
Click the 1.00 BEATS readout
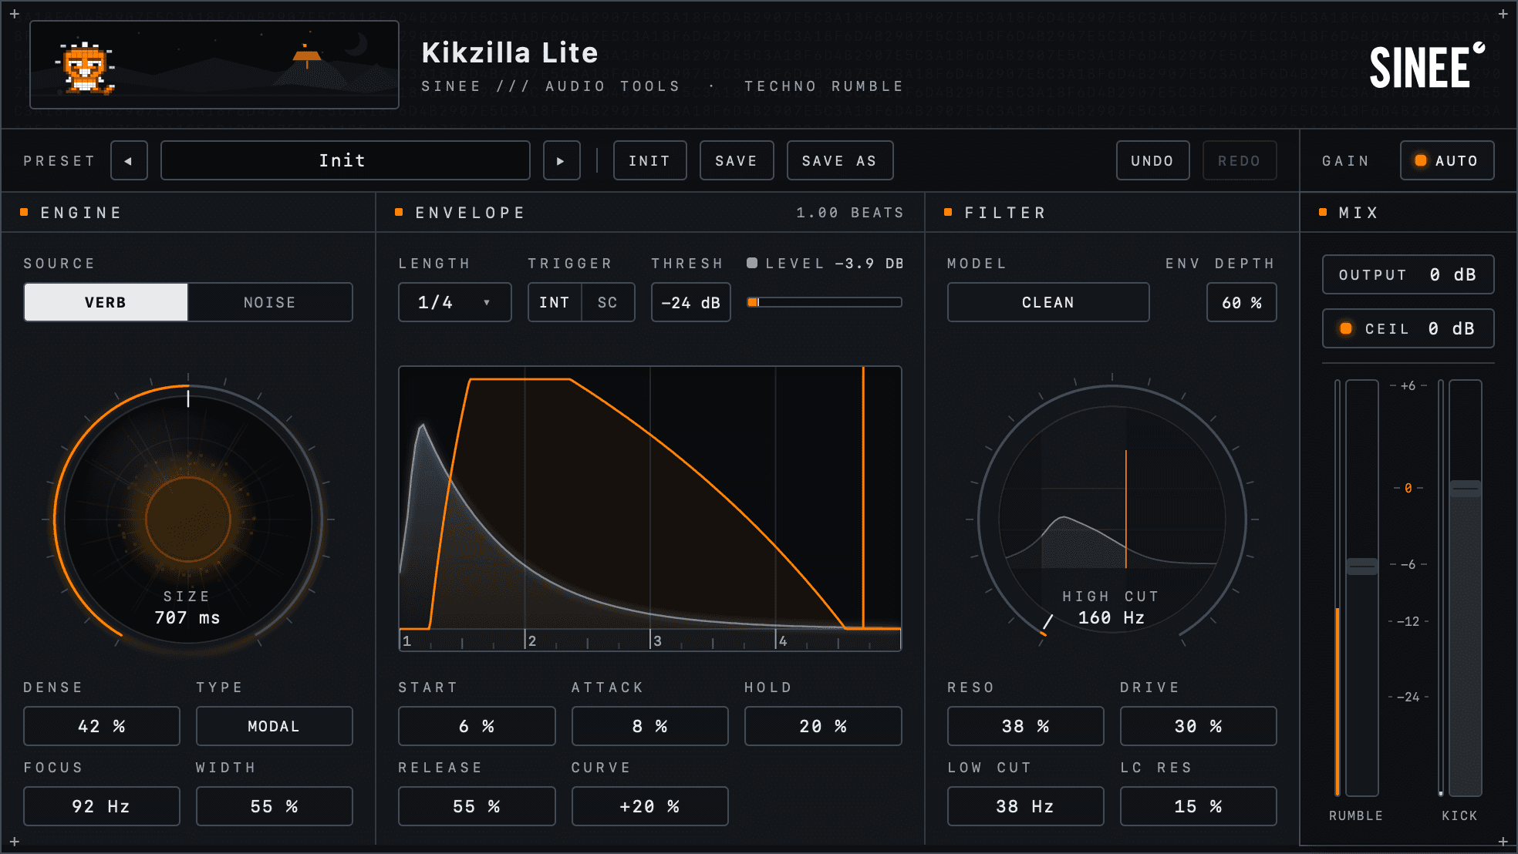(x=850, y=213)
